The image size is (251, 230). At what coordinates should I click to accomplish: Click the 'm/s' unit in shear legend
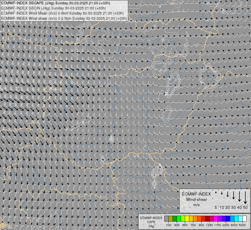coord(196,205)
